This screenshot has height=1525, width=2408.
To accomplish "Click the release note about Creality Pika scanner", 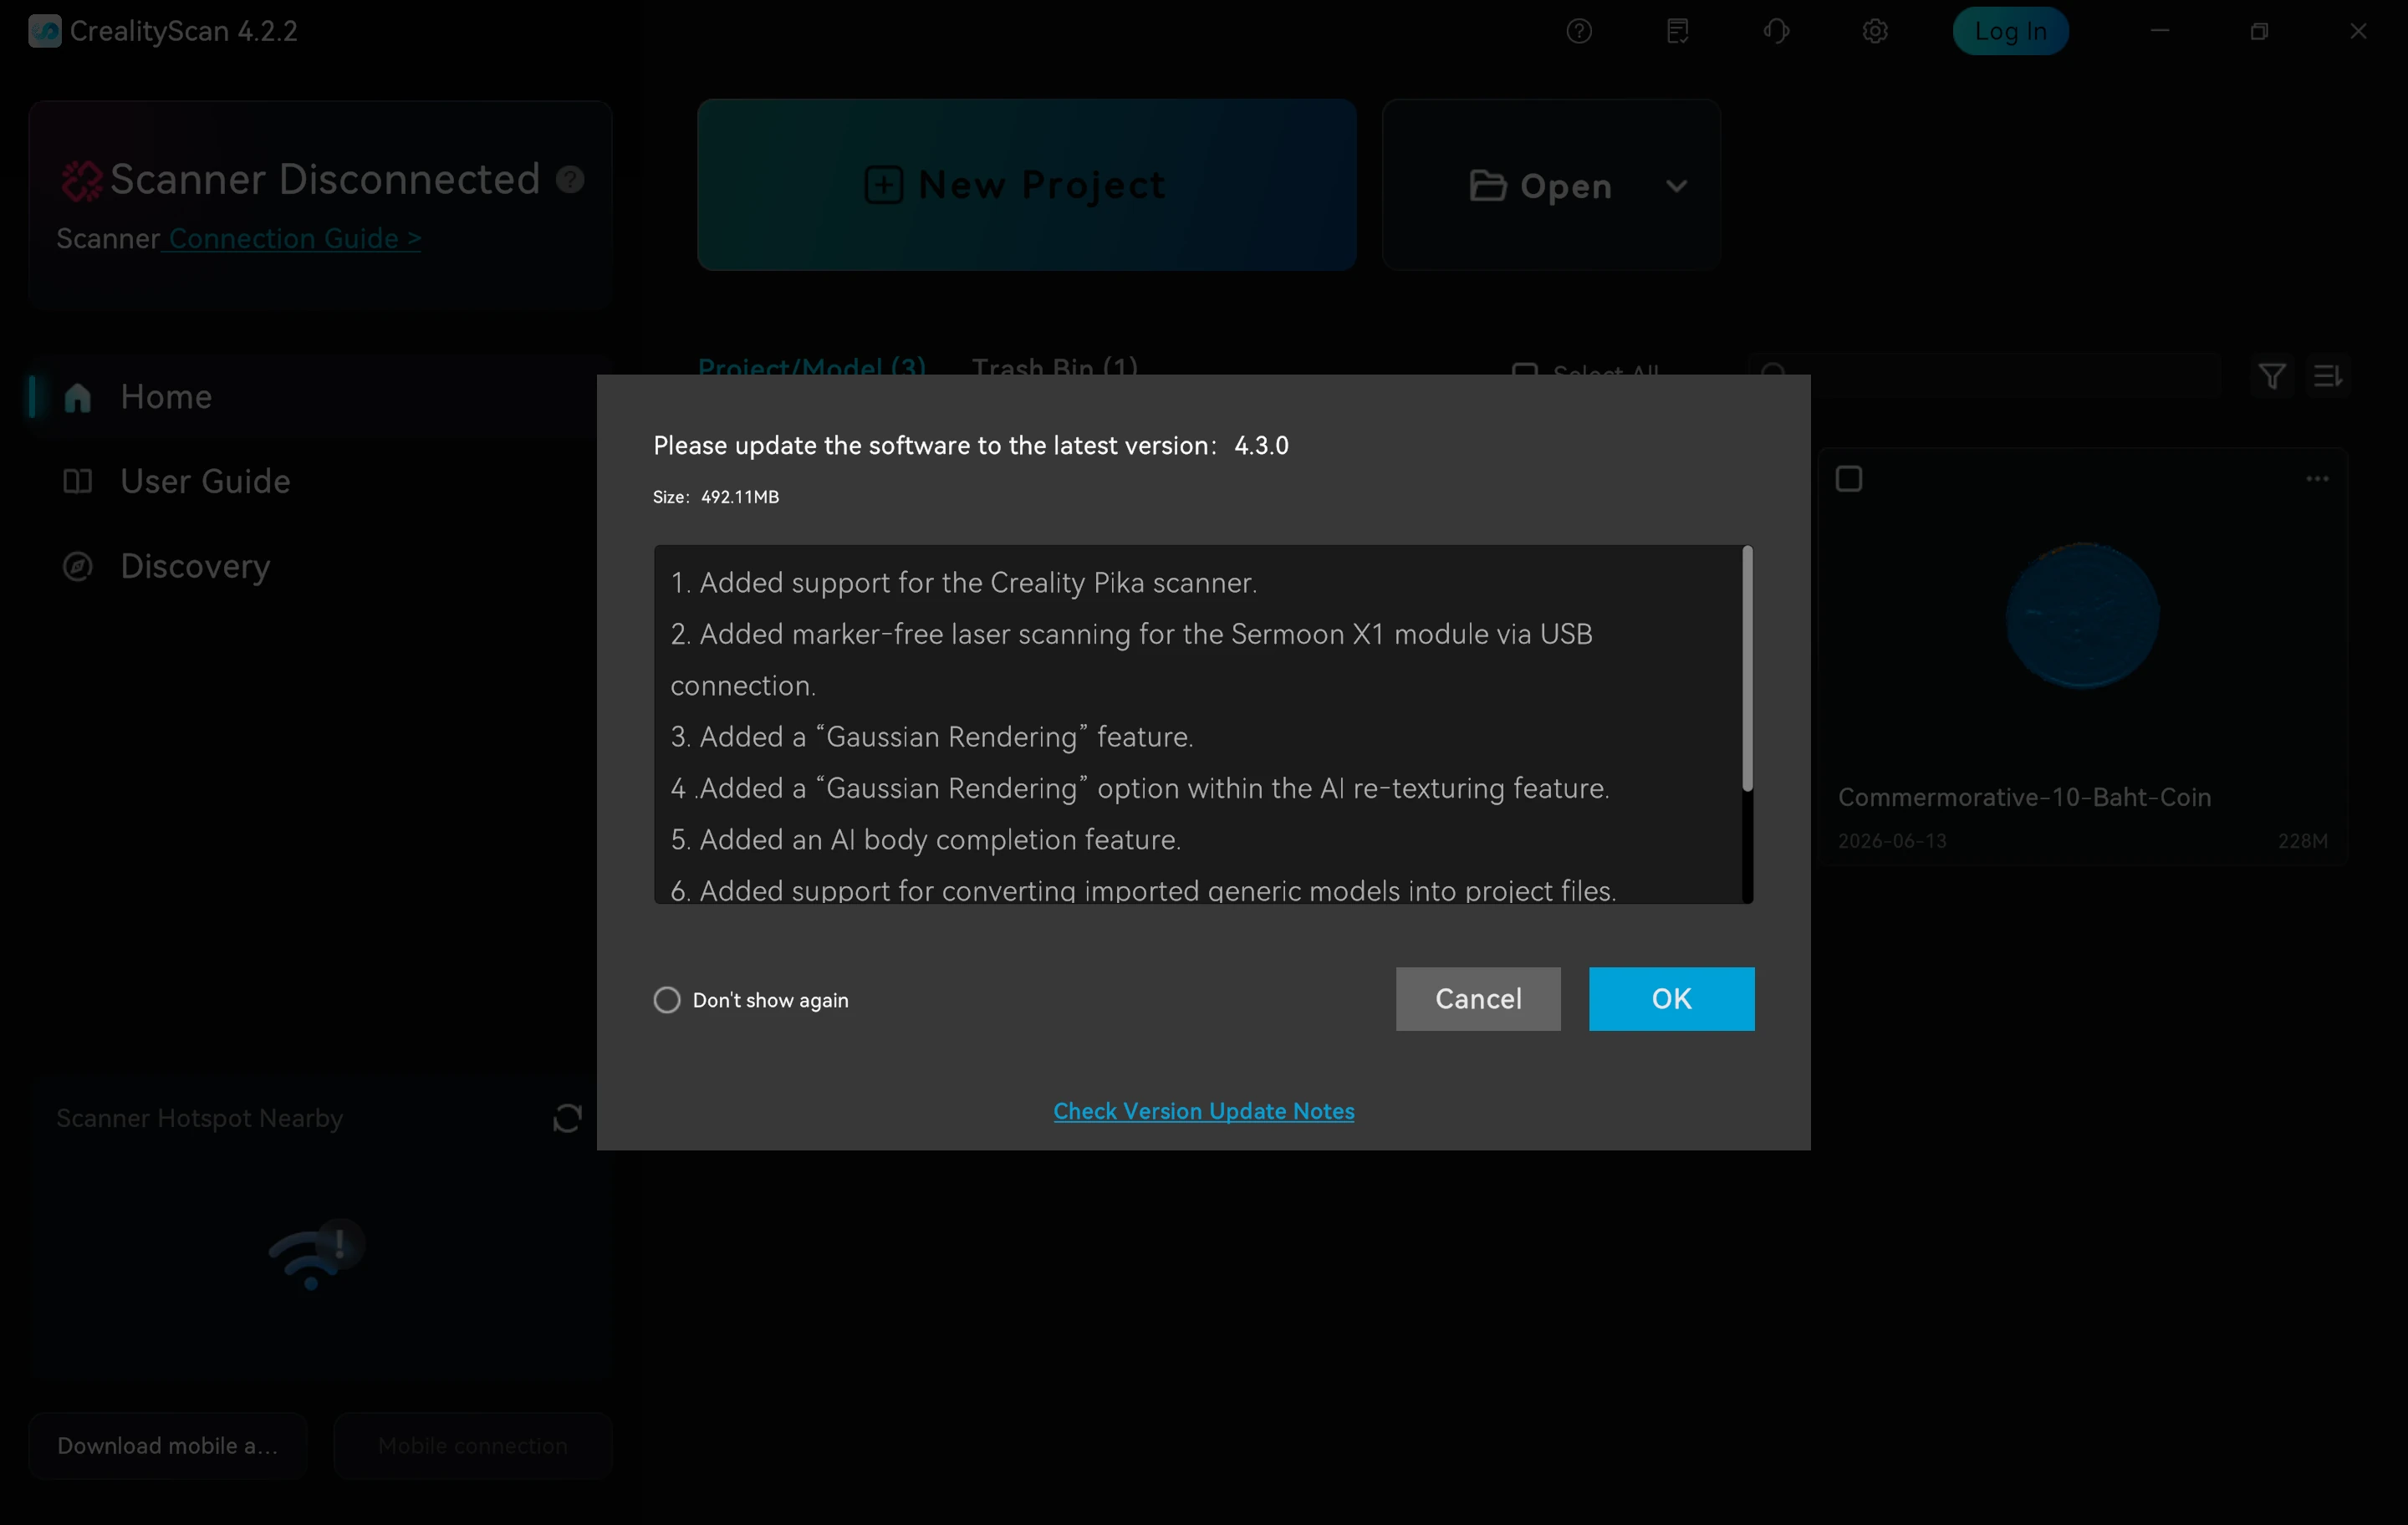I will click(964, 582).
